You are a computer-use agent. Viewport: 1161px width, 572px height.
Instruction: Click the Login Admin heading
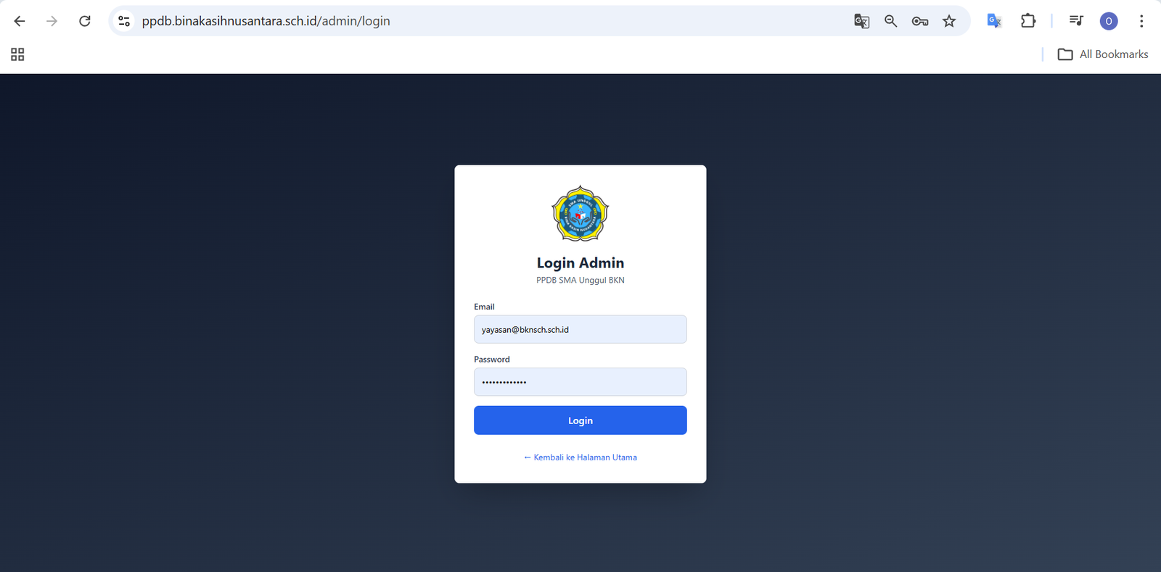(580, 263)
